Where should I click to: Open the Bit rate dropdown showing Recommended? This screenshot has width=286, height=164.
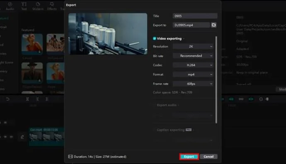click(193, 56)
